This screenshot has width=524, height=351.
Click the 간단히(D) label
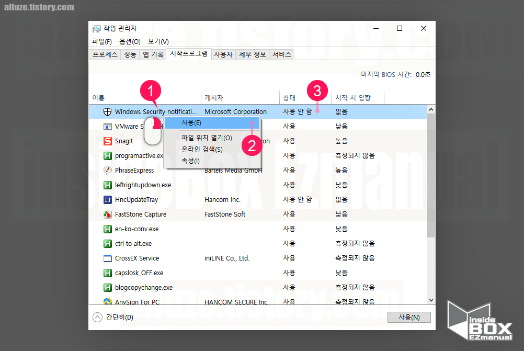120,317
